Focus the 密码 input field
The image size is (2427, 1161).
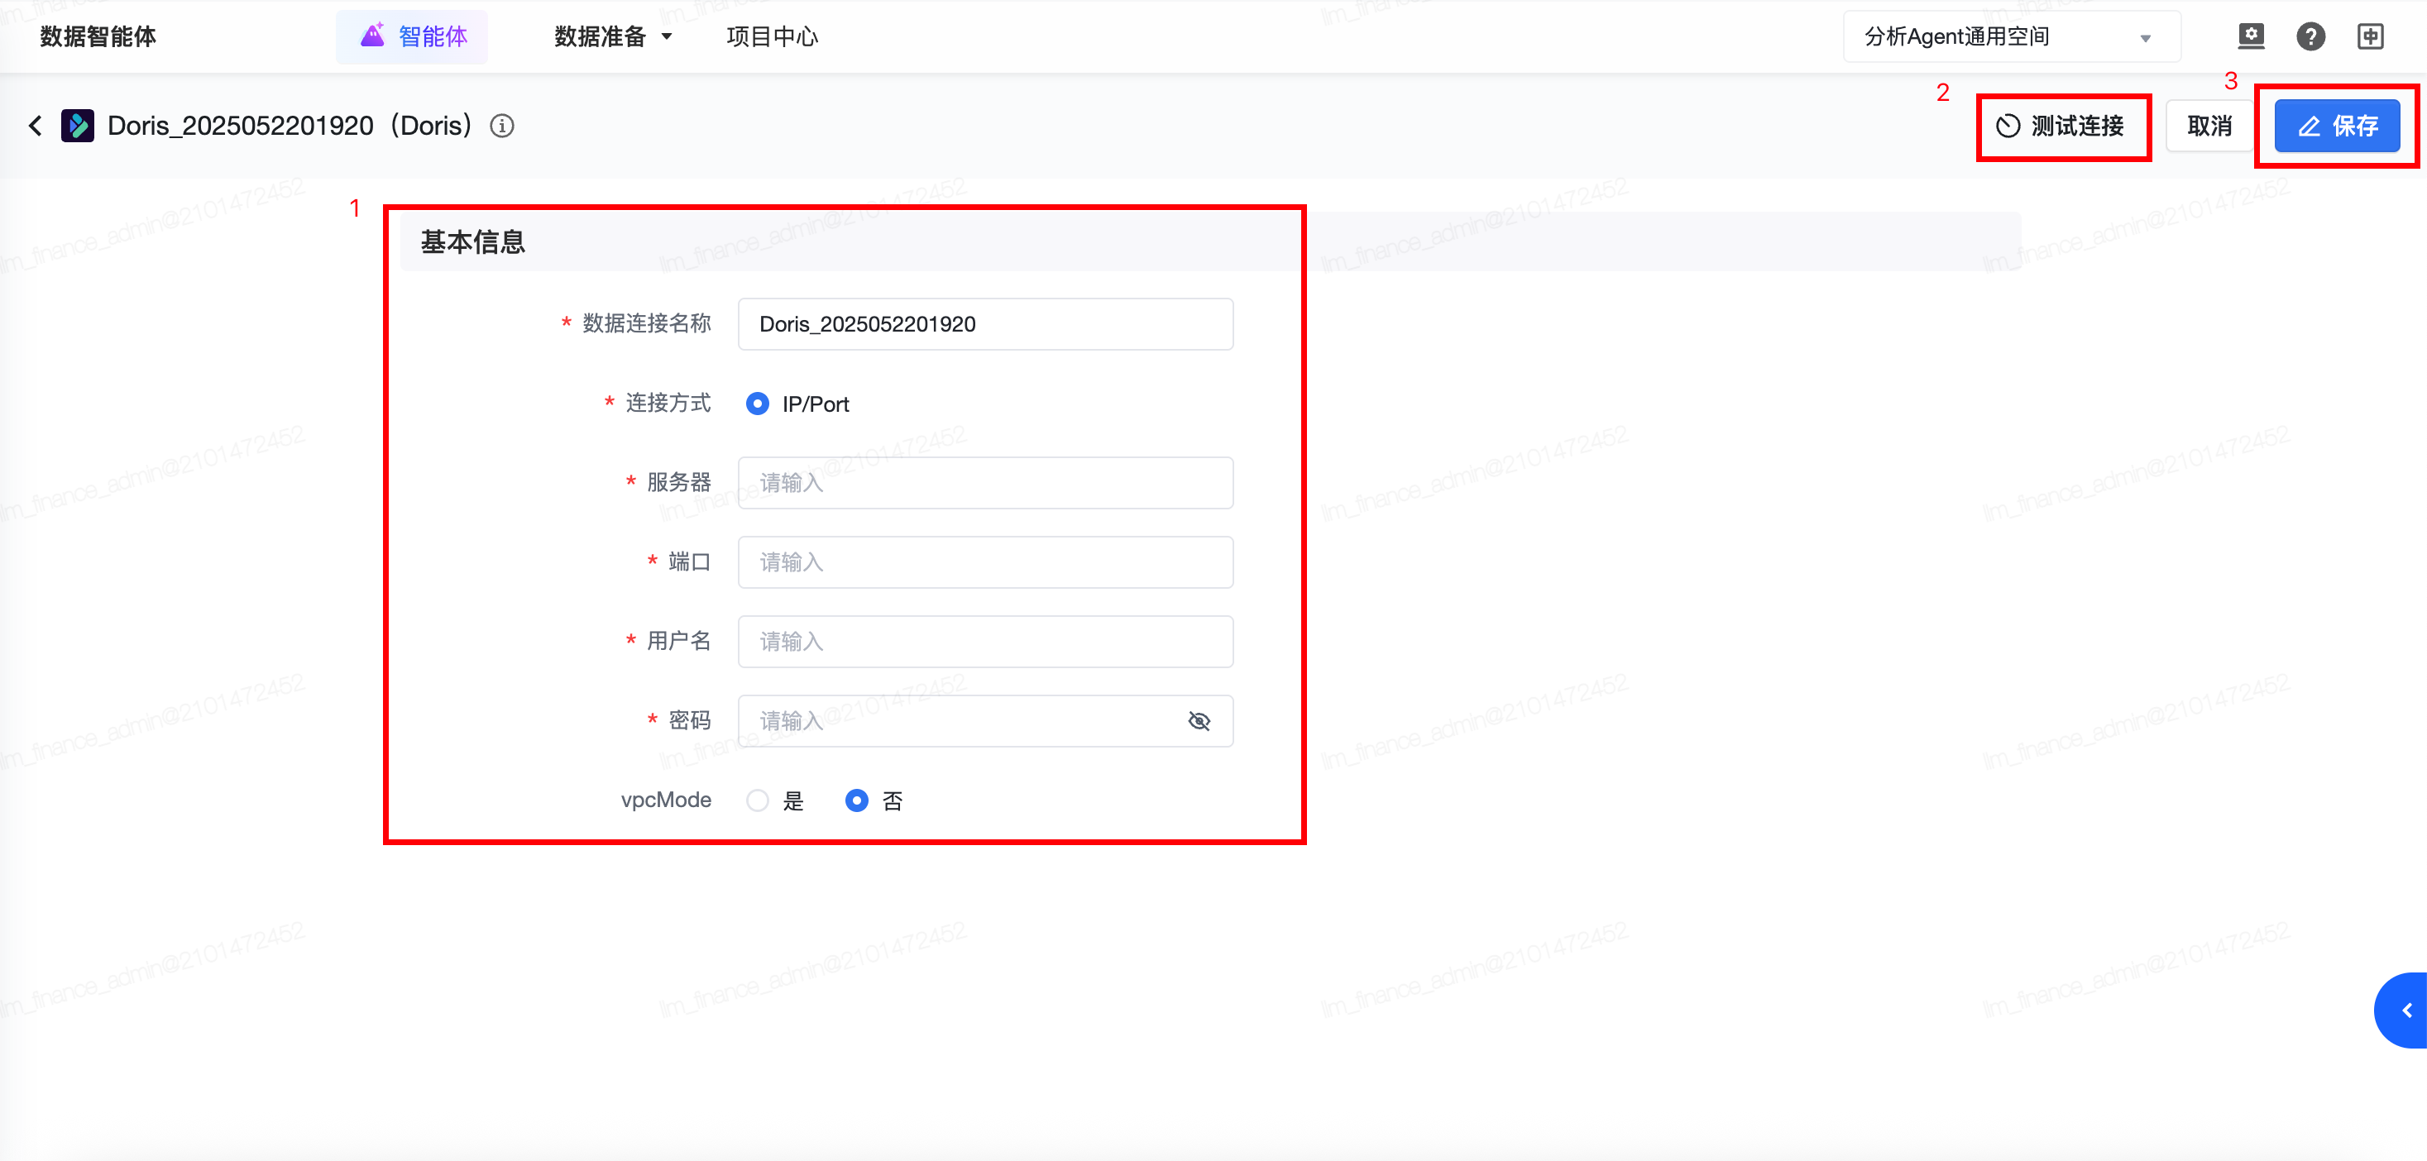985,721
